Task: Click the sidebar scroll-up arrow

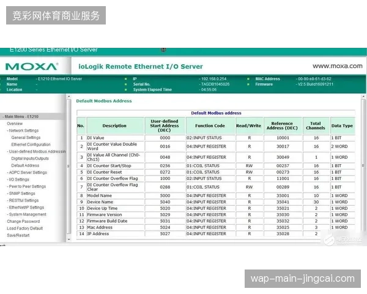Action: [x=69, y=97]
